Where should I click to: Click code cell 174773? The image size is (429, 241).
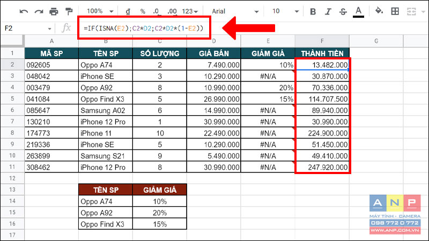pyautogui.click(x=51, y=133)
